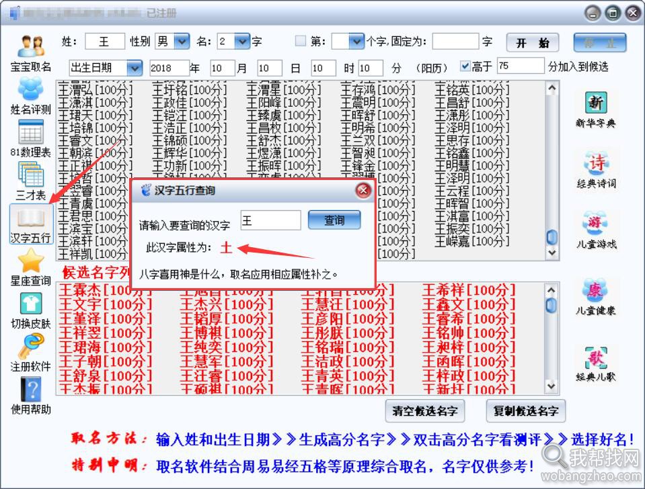645x489 pixels.
Task: Click the candidate list scroll-up arrow
Action: click(552, 290)
